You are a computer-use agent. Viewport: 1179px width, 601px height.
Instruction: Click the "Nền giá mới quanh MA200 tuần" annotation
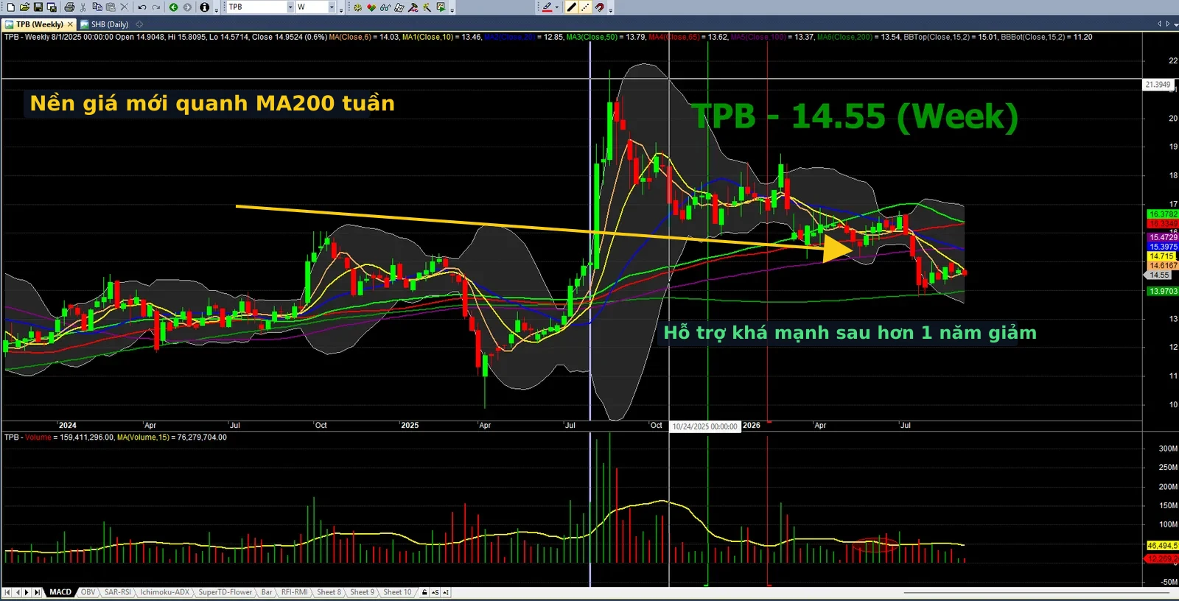pyautogui.click(x=212, y=103)
